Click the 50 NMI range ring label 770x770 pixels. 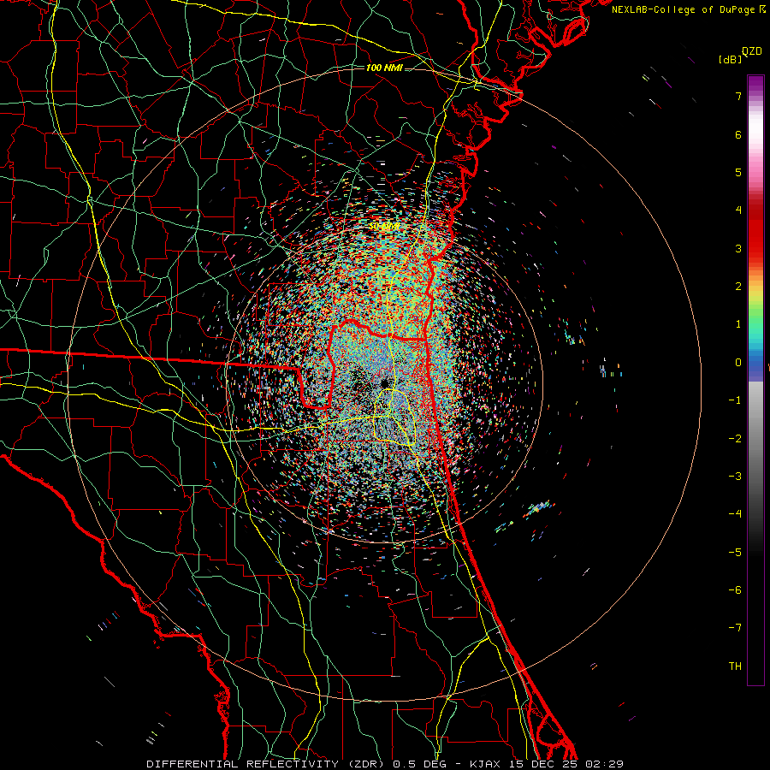(384, 227)
